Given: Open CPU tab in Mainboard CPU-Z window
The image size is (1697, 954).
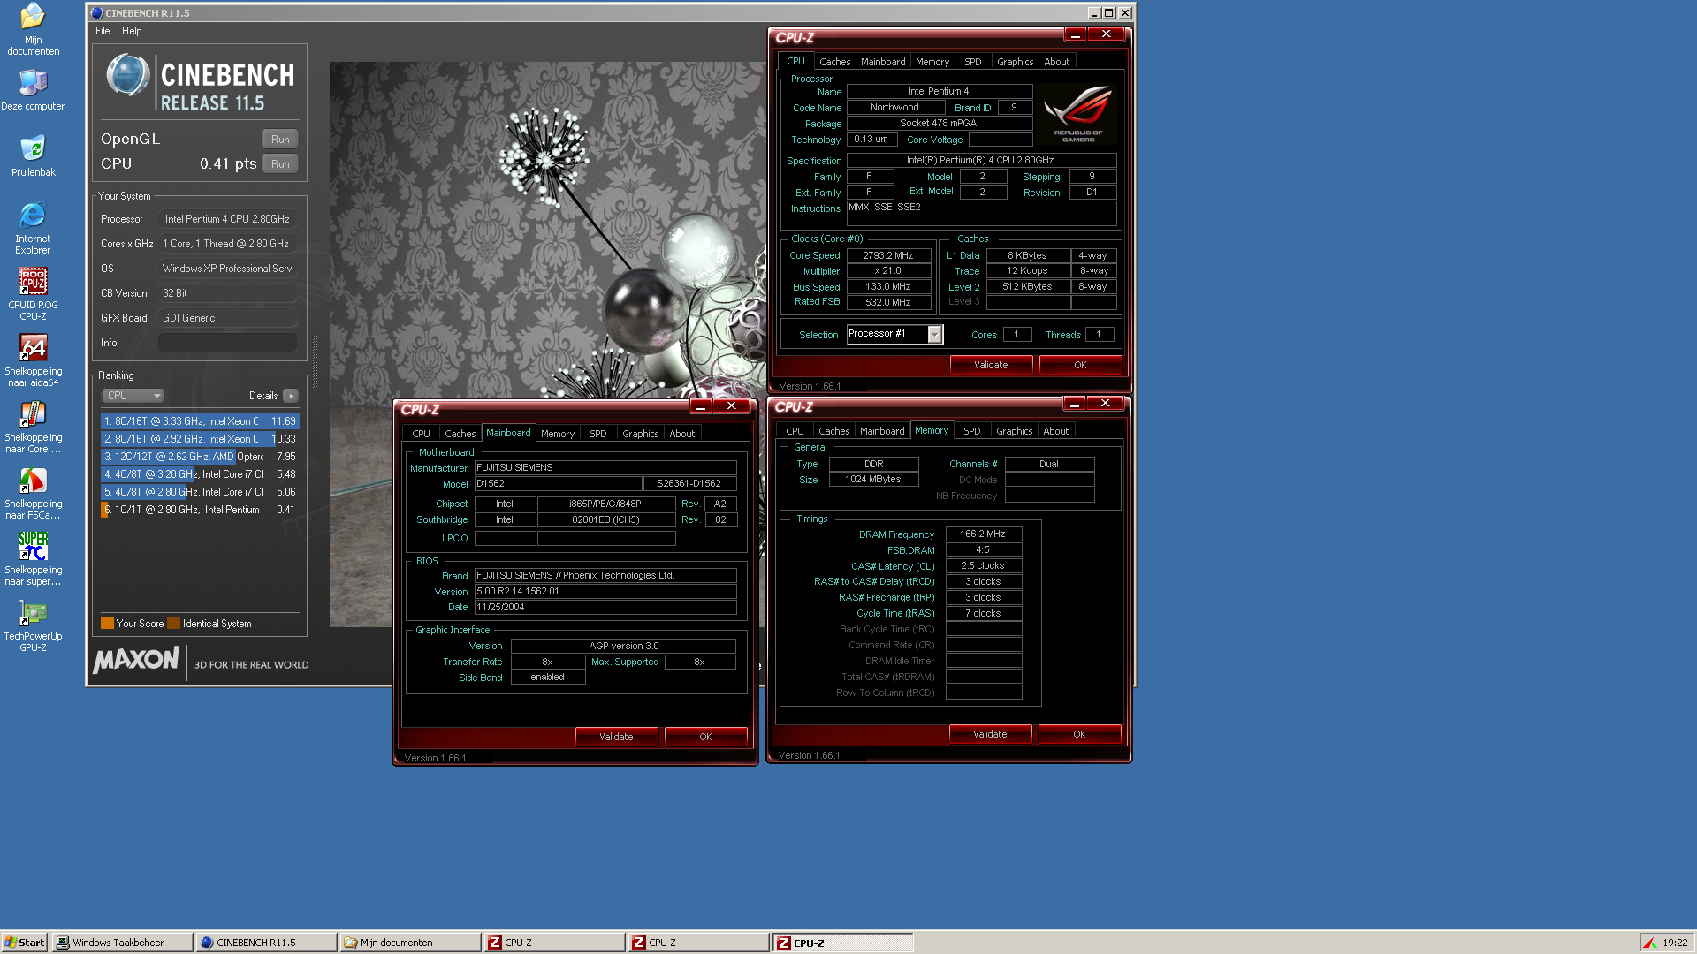Looking at the screenshot, I should pos(421,434).
